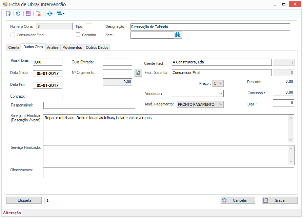Open the Preço dropdown
This screenshot has width=303, height=218.
(x=218, y=83)
